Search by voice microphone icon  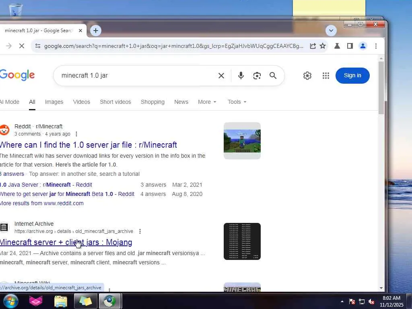pos(241,76)
